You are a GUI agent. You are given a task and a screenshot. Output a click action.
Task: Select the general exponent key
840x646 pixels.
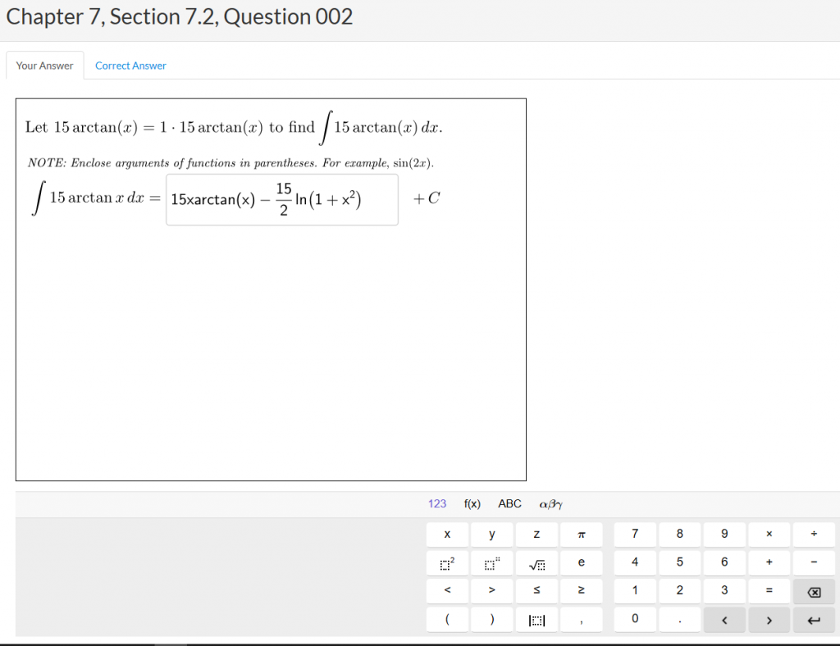491,562
